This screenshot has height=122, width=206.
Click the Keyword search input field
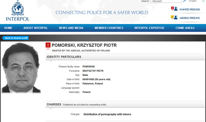coord(166,1)
